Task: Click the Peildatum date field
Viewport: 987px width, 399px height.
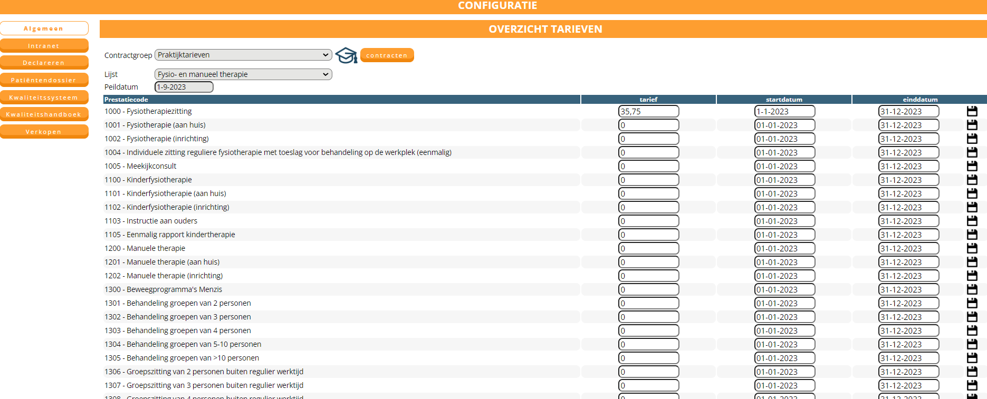Action: [184, 87]
